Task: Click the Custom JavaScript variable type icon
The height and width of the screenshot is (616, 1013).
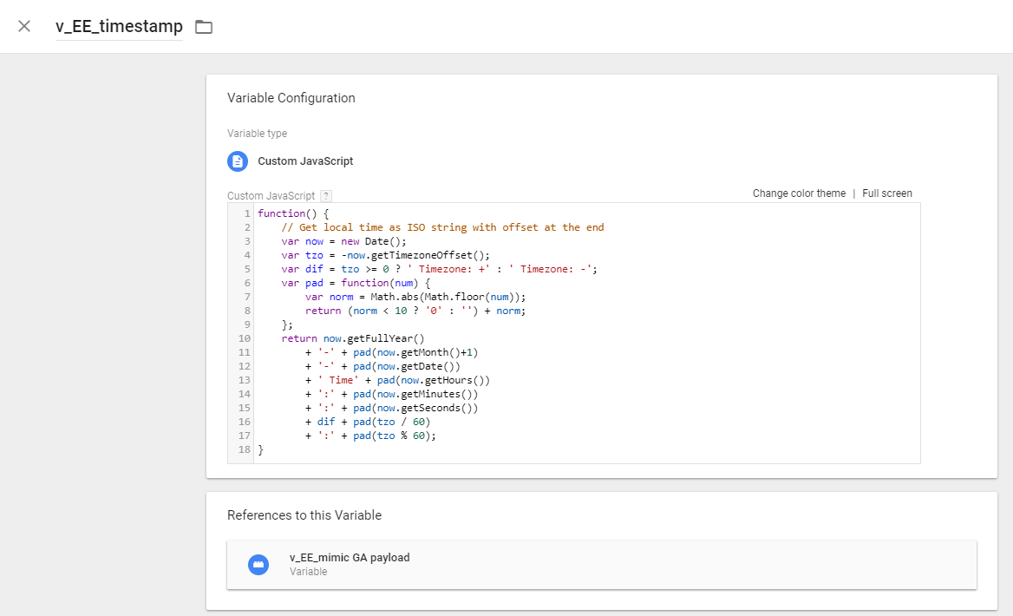Action: [x=237, y=161]
